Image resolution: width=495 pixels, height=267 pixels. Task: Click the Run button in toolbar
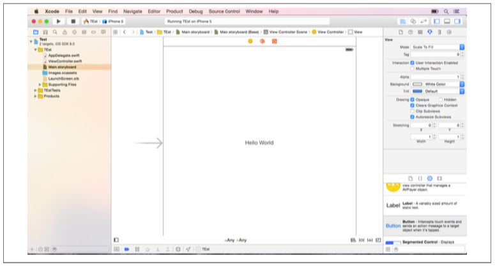tap(59, 21)
